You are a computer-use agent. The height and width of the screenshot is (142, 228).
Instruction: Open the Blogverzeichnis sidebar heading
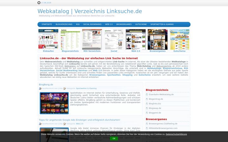click(x=157, y=90)
